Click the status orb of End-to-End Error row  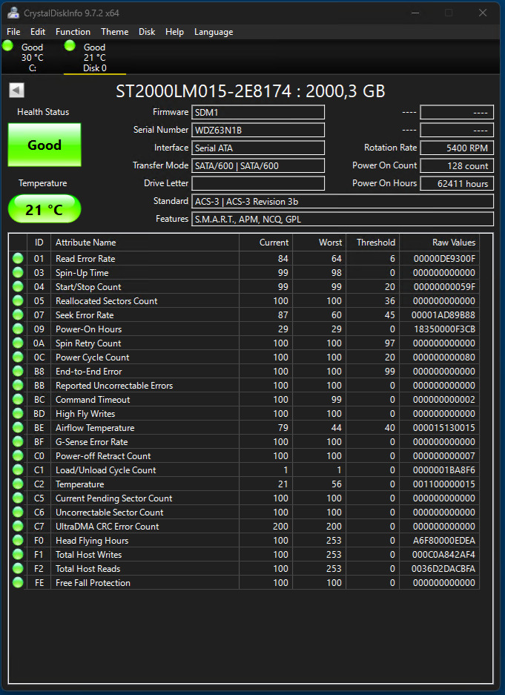pyautogui.click(x=18, y=372)
